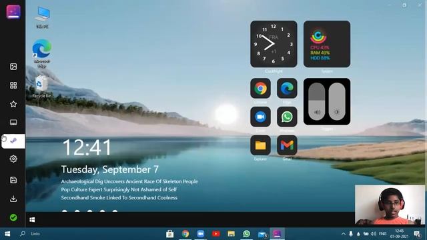
Task: Open the wallpaper image sidebar icon
Action: (x=13, y=67)
